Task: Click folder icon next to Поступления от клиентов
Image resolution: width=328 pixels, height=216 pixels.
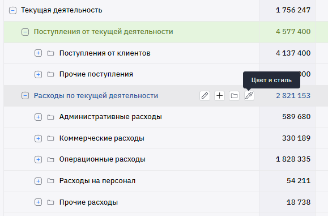Action: click(x=50, y=53)
